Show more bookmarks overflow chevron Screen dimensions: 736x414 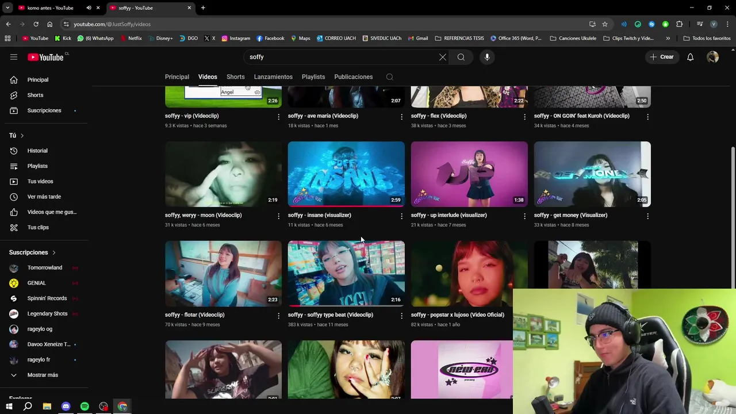[668, 39]
